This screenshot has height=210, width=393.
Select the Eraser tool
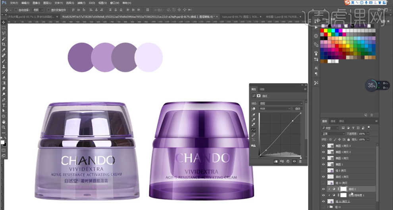pyautogui.click(x=4, y=78)
